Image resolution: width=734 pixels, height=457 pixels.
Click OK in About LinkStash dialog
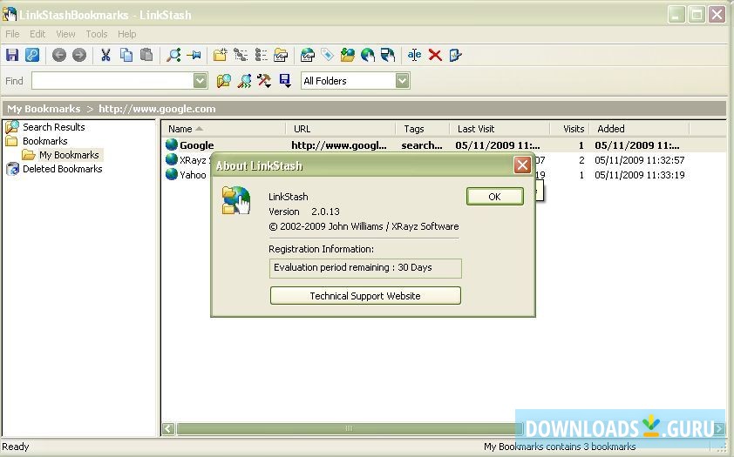pyautogui.click(x=495, y=197)
